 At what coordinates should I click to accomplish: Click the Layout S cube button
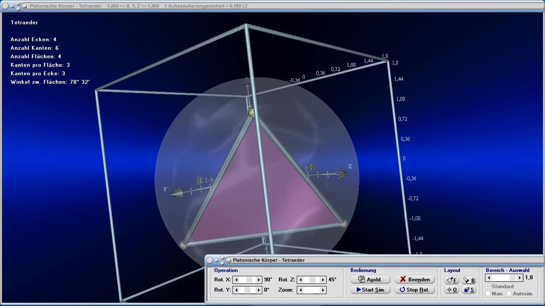point(469,290)
